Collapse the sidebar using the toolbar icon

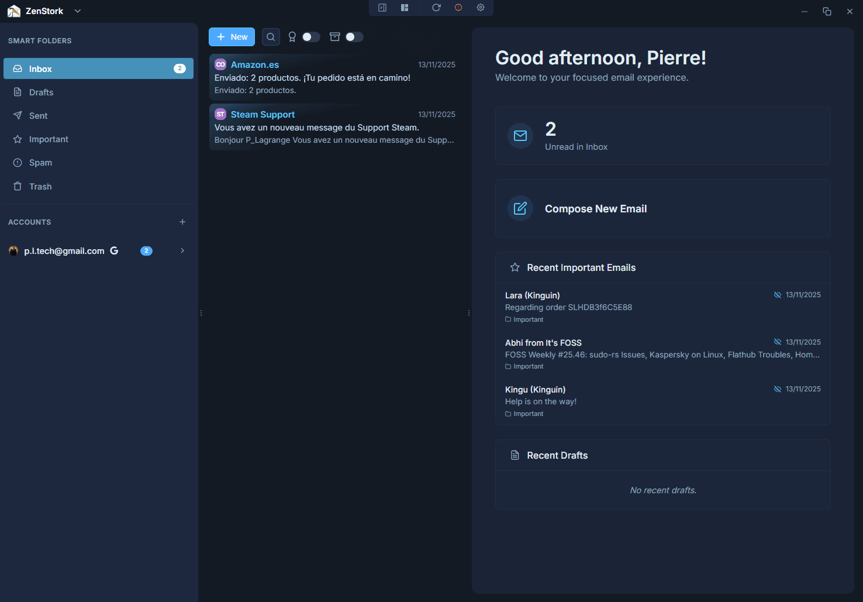point(382,8)
